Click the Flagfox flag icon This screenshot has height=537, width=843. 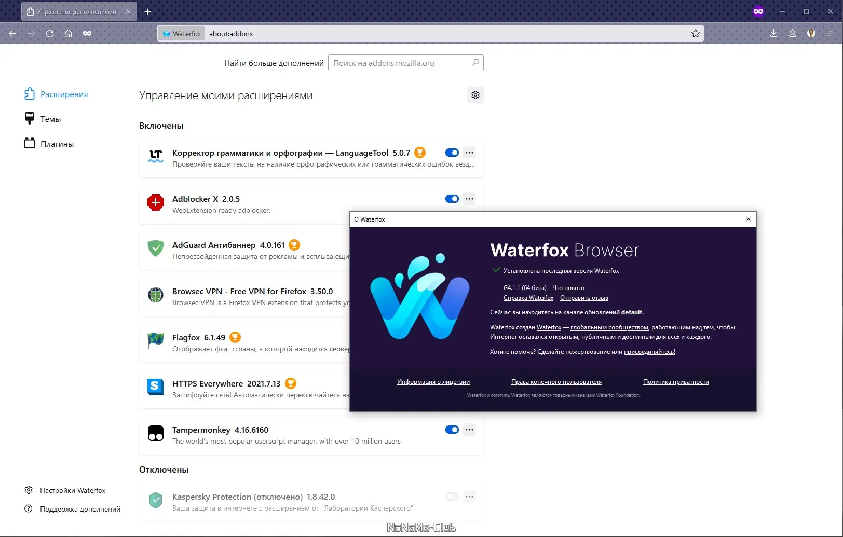(156, 341)
